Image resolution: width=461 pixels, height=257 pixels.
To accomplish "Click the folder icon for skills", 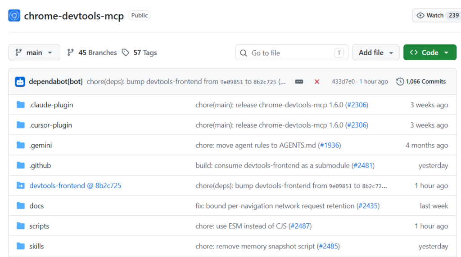I will (21, 246).
